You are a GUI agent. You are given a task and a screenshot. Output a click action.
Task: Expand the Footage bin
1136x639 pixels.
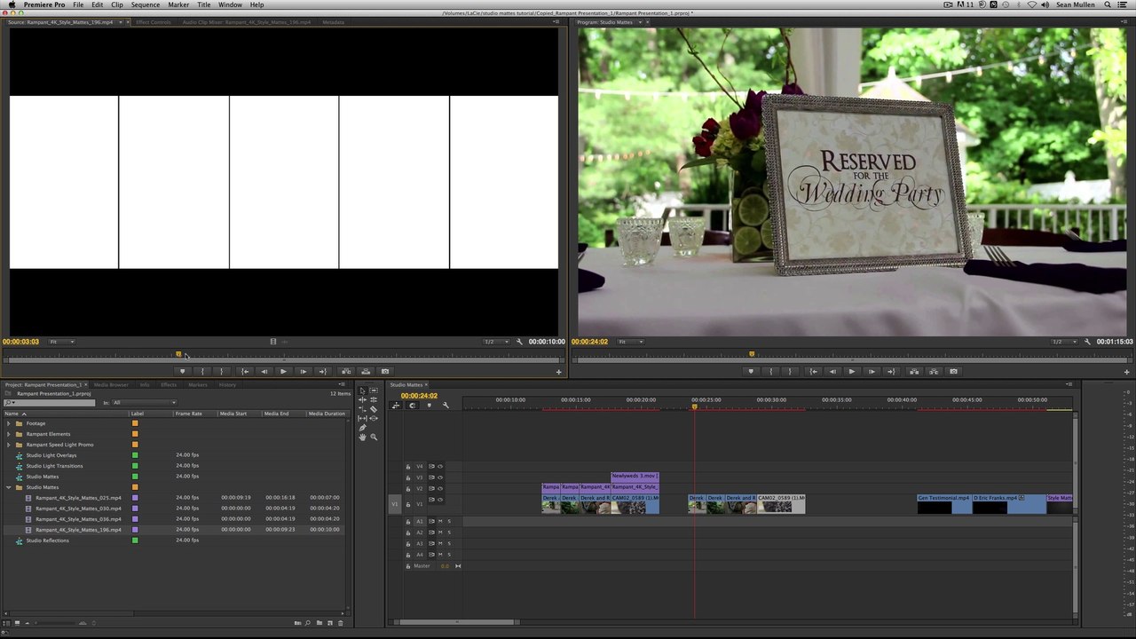click(9, 423)
